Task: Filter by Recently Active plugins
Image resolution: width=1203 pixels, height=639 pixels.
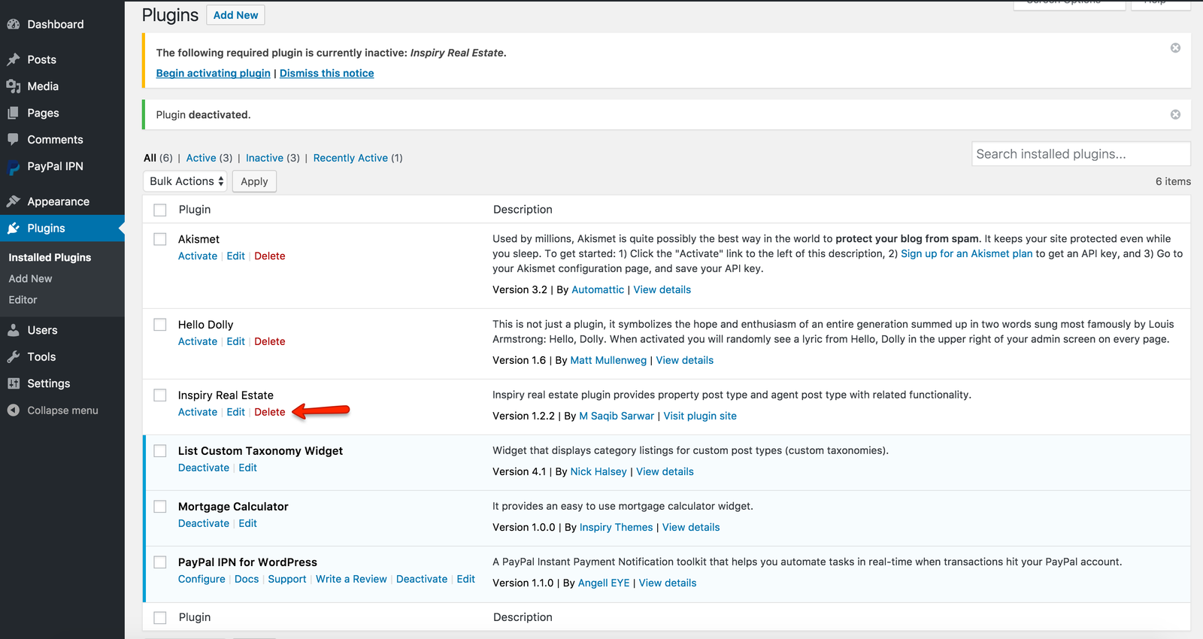Action: (x=350, y=158)
